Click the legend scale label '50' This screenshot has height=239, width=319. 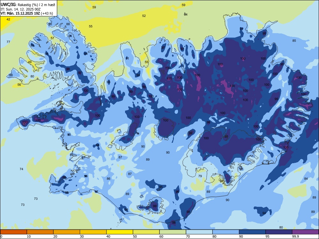(x=135, y=236)
